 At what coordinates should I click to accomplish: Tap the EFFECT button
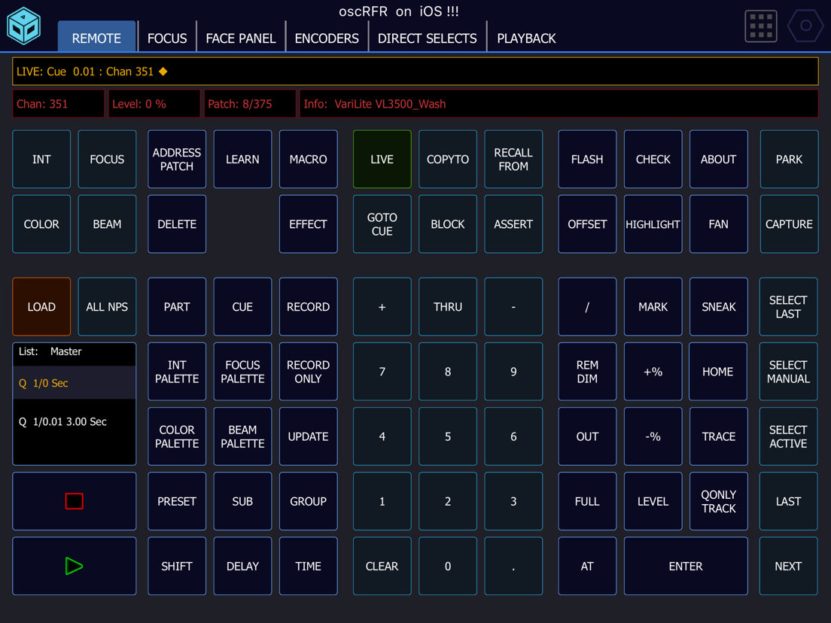click(x=309, y=224)
